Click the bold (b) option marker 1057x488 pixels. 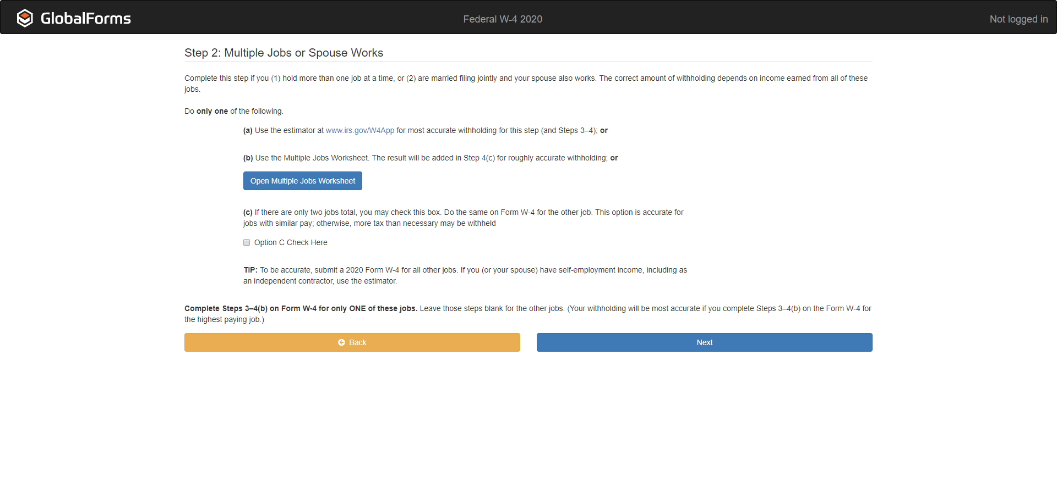(x=248, y=158)
